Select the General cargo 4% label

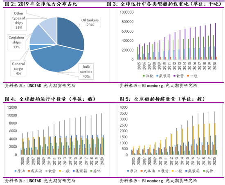(18, 68)
